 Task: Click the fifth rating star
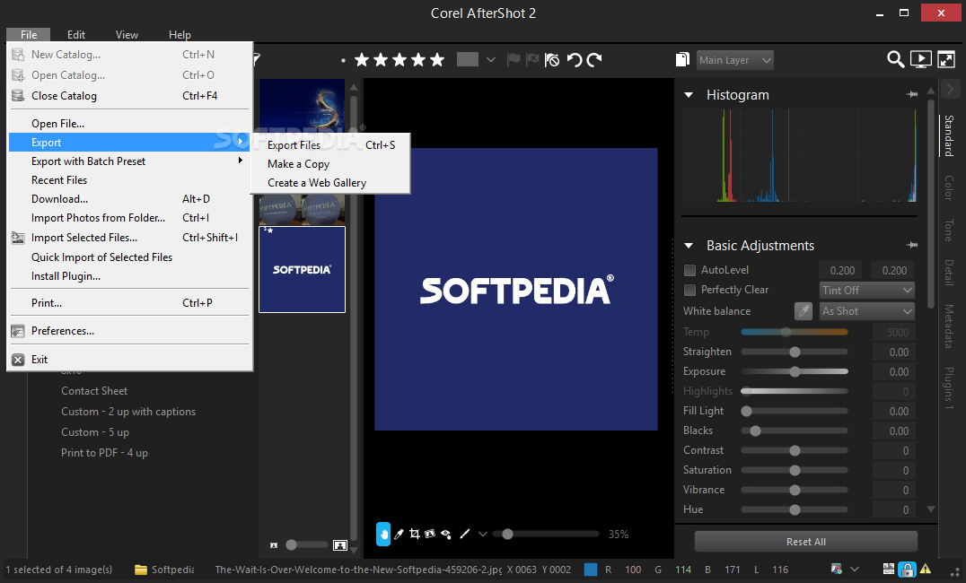point(437,60)
